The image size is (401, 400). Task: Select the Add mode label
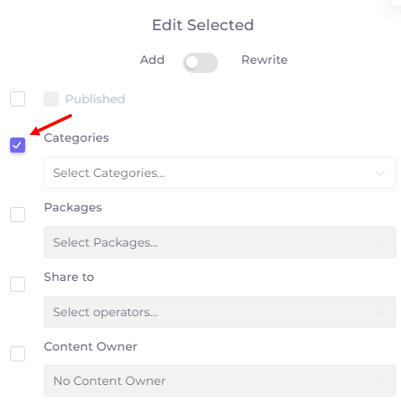pos(152,60)
